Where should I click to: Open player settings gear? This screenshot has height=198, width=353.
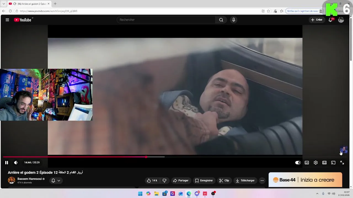point(316,163)
